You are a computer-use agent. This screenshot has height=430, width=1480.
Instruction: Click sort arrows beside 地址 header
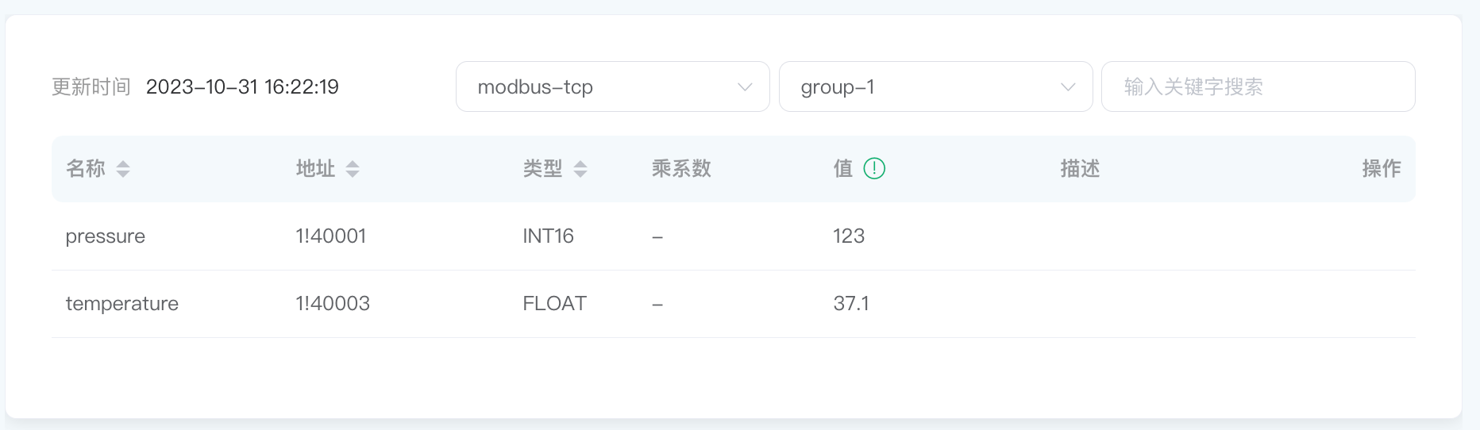tap(353, 169)
